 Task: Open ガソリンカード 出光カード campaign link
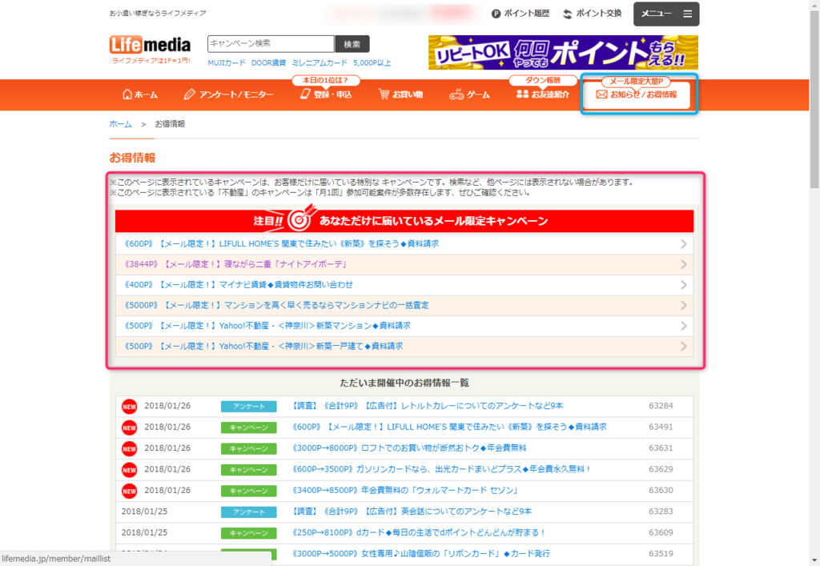click(x=441, y=469)
